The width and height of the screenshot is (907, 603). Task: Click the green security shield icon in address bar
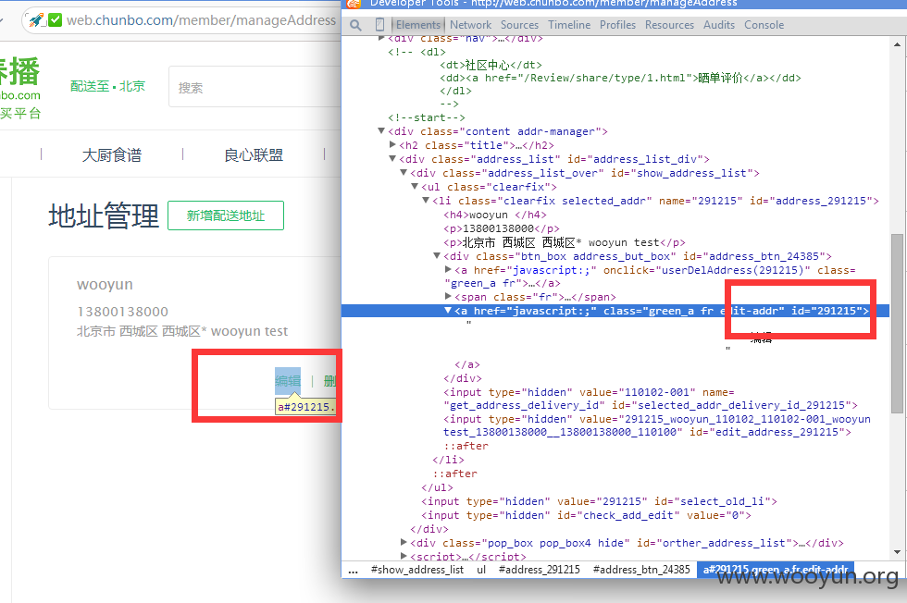tap(55, 20)
